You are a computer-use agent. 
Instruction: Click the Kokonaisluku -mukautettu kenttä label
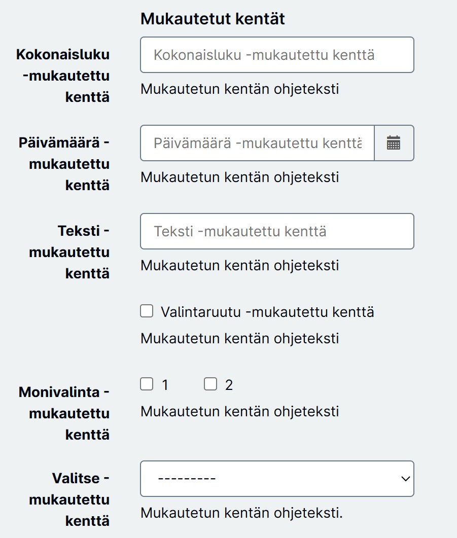pos(63,76)
